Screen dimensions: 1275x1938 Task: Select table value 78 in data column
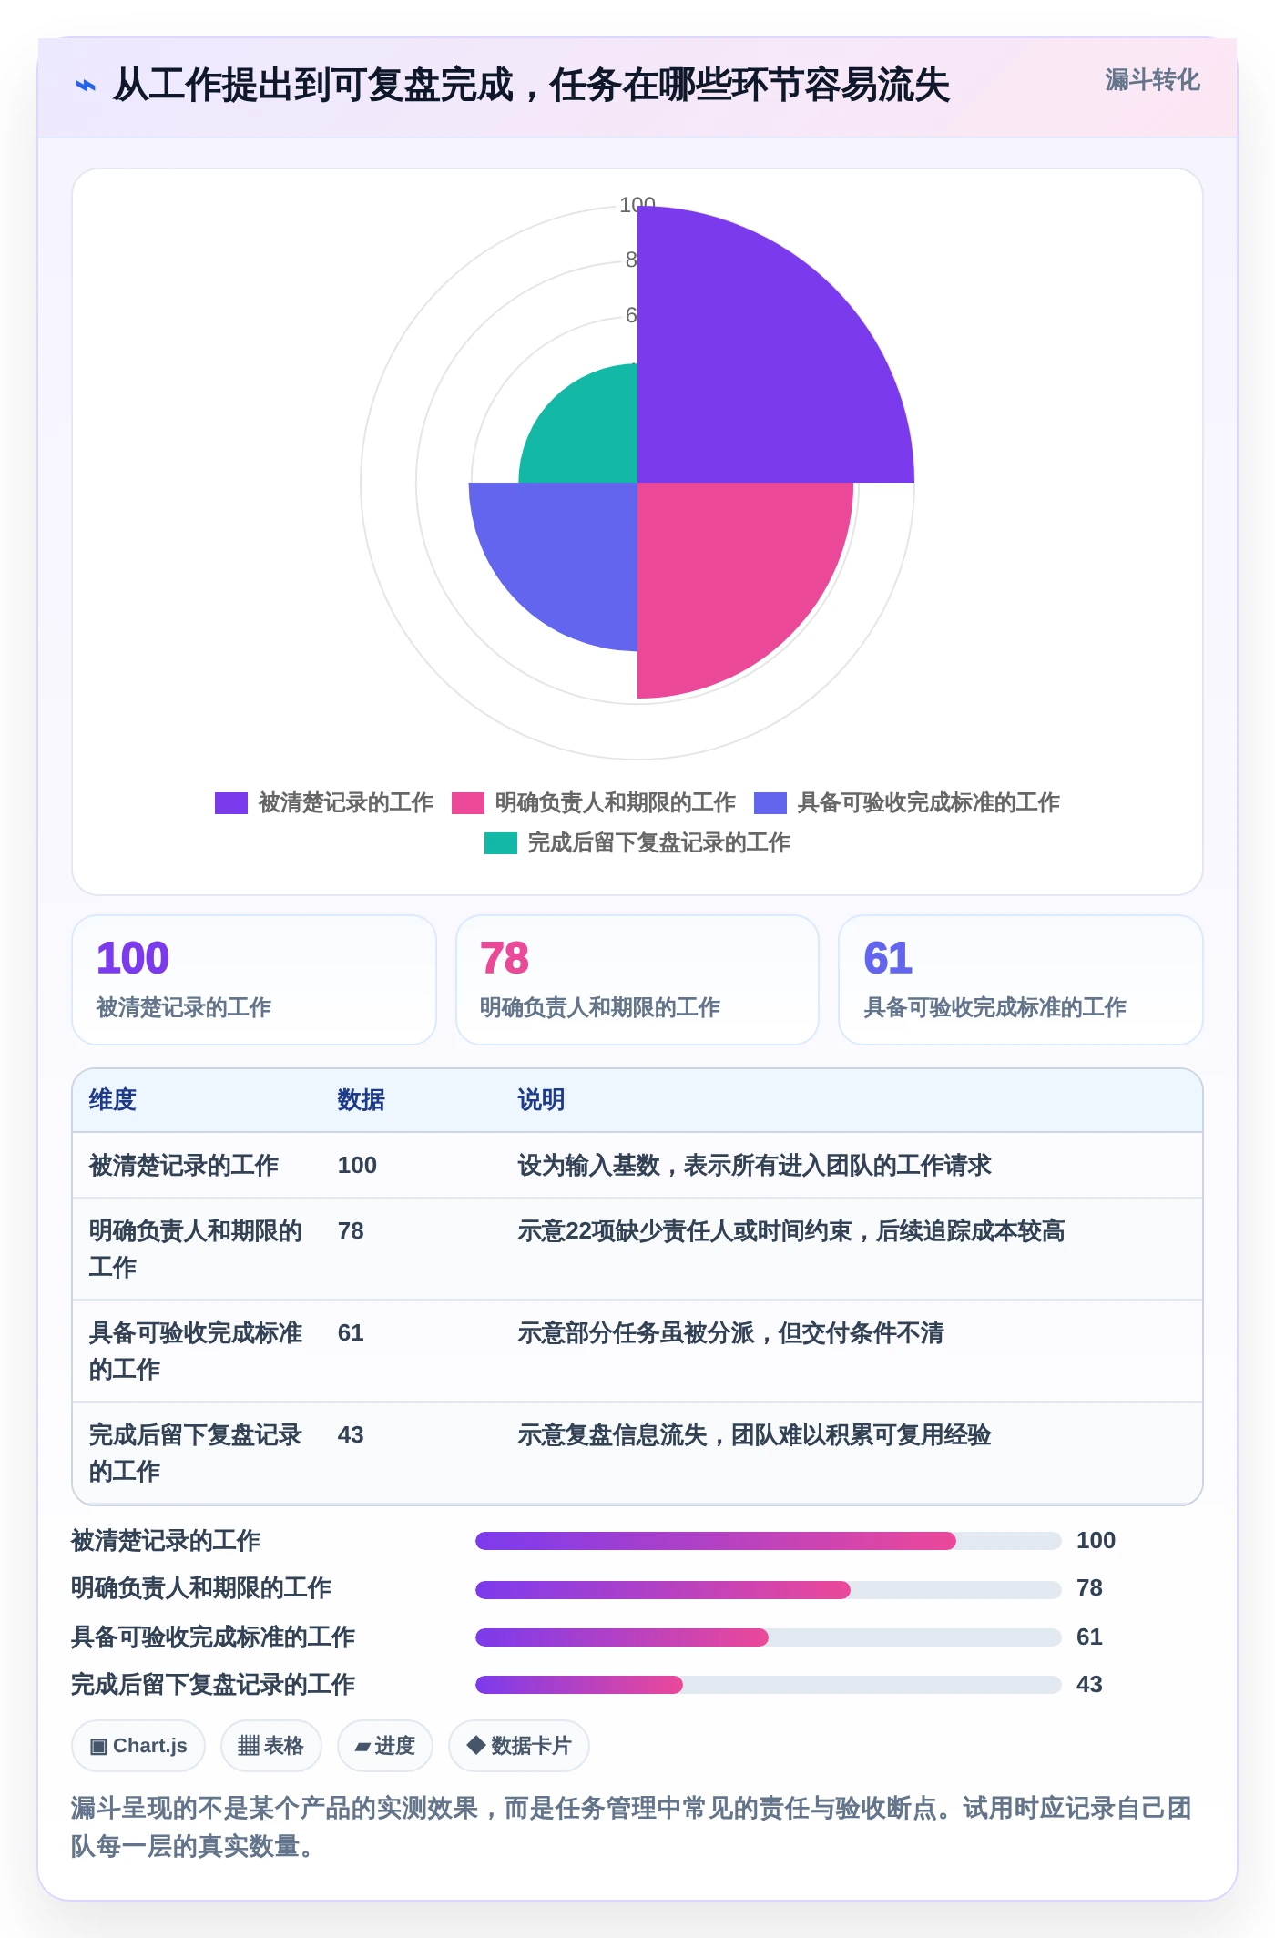[x=351, y=1231]
